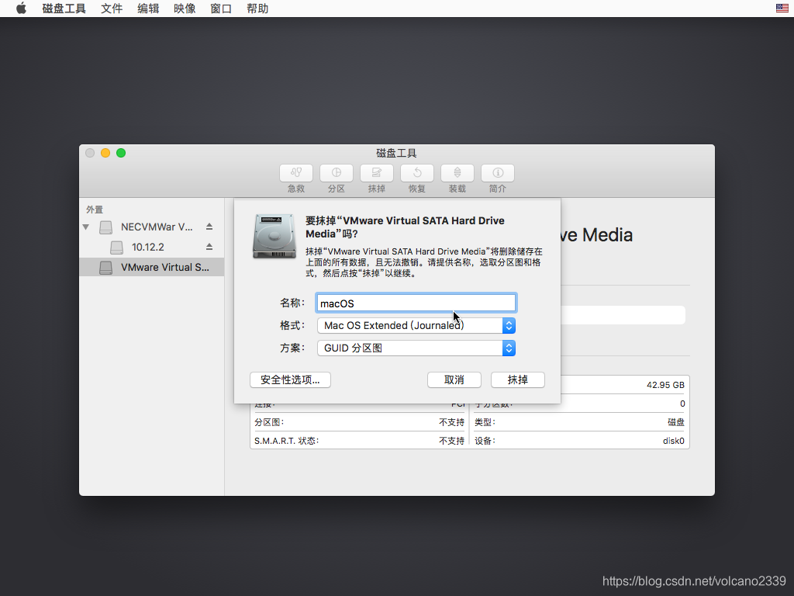This screenshot has height=596, width=794.
Task: Open the 方案 scheme dropdown
Action: pyautogui.click(x=416, y=348)
